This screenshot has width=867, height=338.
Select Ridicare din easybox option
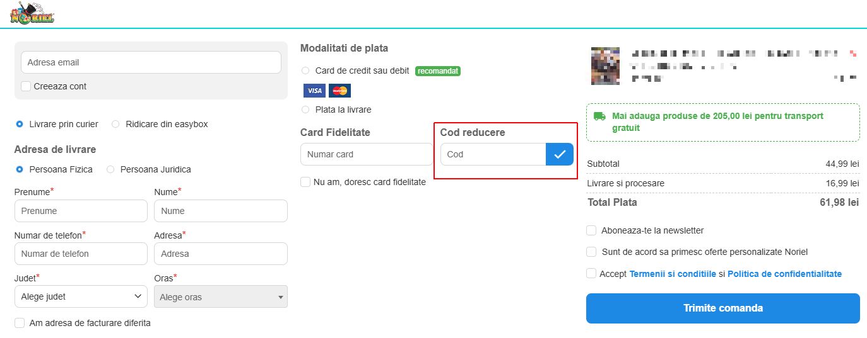tap(115, 124)
